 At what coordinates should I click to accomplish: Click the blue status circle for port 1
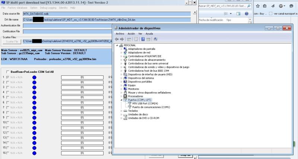coord(34,77)
